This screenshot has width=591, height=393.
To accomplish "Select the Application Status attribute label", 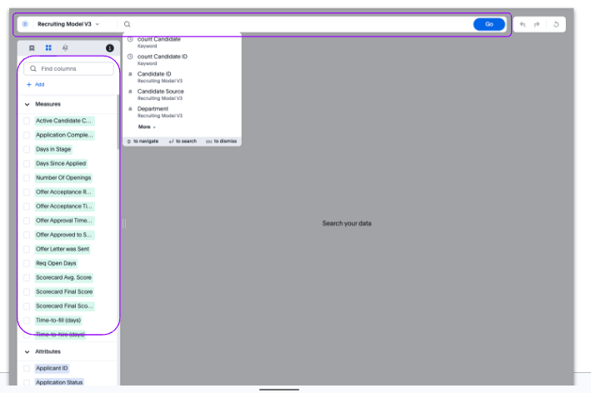I will (x=59, y=382).
